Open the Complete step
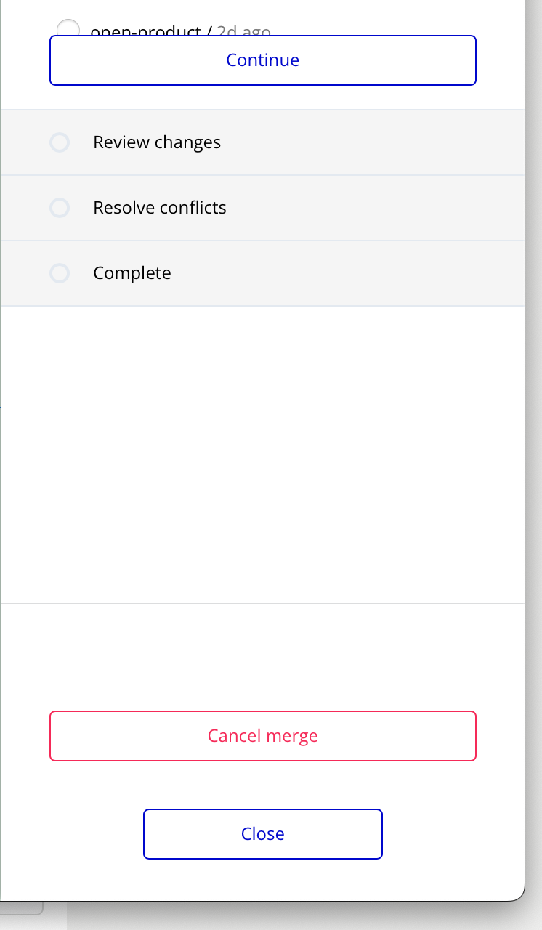This screenshot has width=542, height=930. click(x=132, y=273)
